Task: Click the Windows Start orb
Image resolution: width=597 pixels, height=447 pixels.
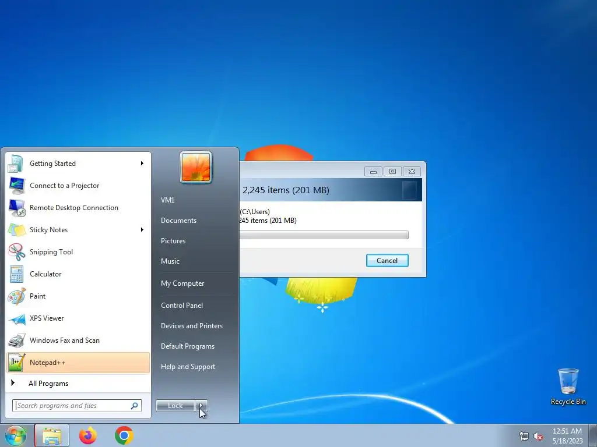Action: (15, 435)
